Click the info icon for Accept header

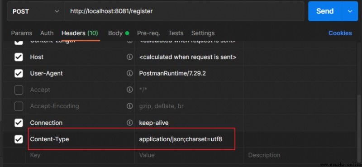(x=130, y=90)
